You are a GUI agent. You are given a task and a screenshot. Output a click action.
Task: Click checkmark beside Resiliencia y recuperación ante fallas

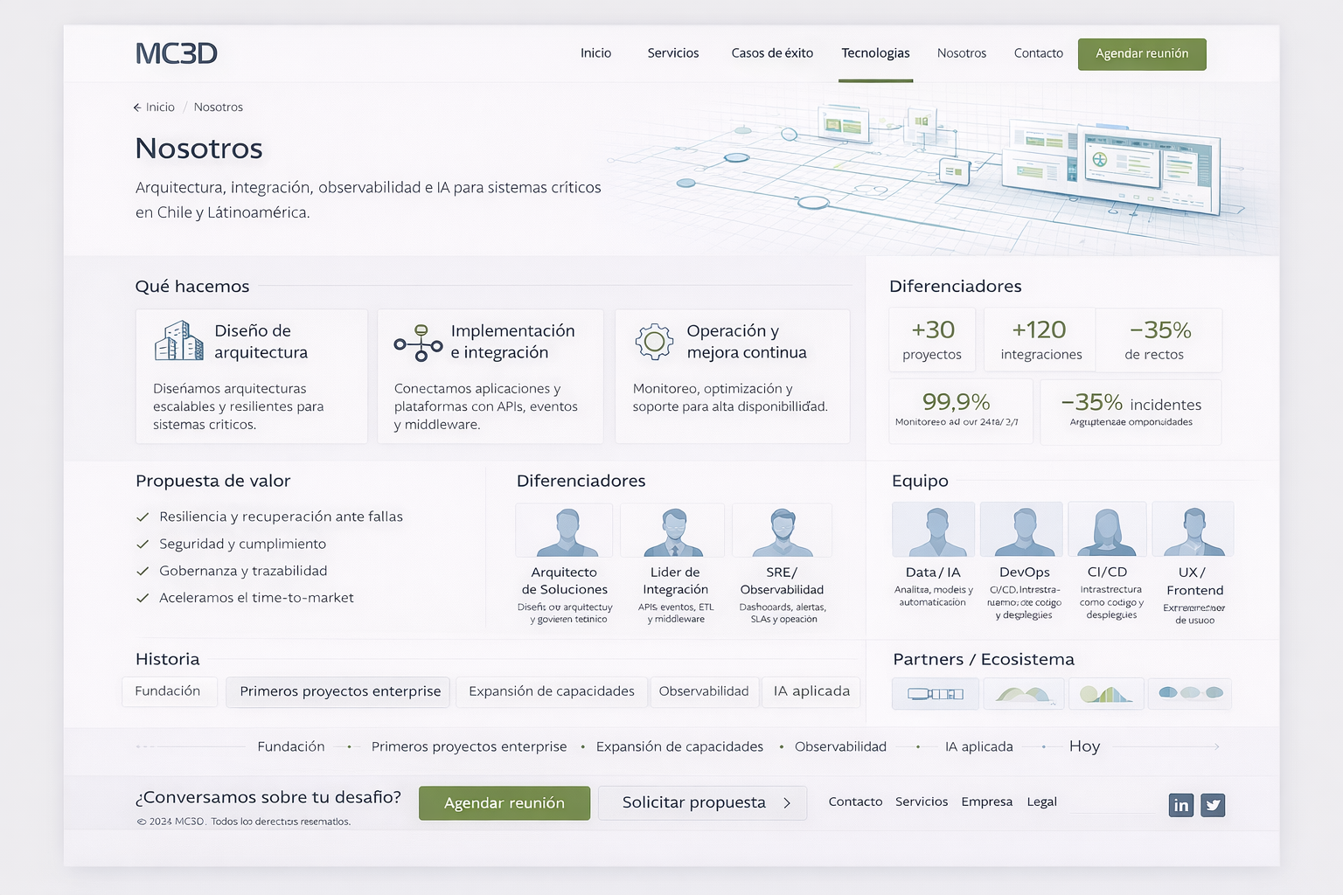[x=143, y=517]
